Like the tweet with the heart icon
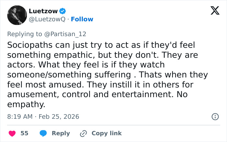227x142 pixels. (x=12, y=133)
